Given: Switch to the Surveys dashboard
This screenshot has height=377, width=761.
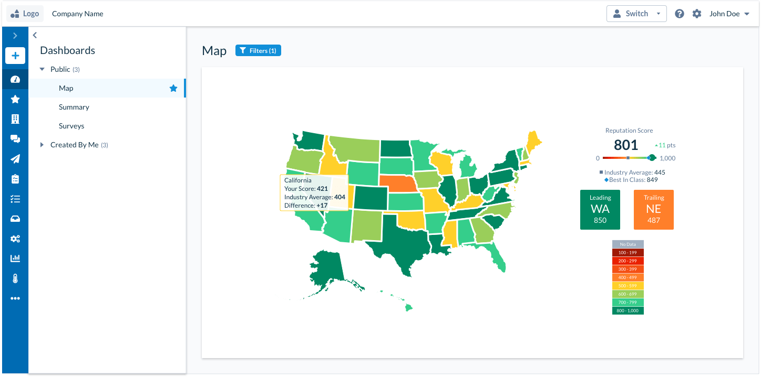Looking at the screenshot, I should [x=71, y=126].
